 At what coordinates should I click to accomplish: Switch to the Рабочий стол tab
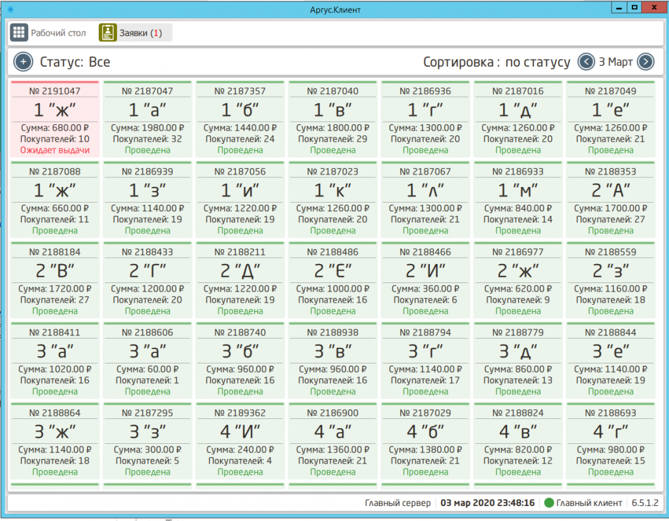click(x=58, y=33)
